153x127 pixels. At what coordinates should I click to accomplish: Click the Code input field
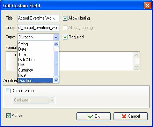[38, 28]
